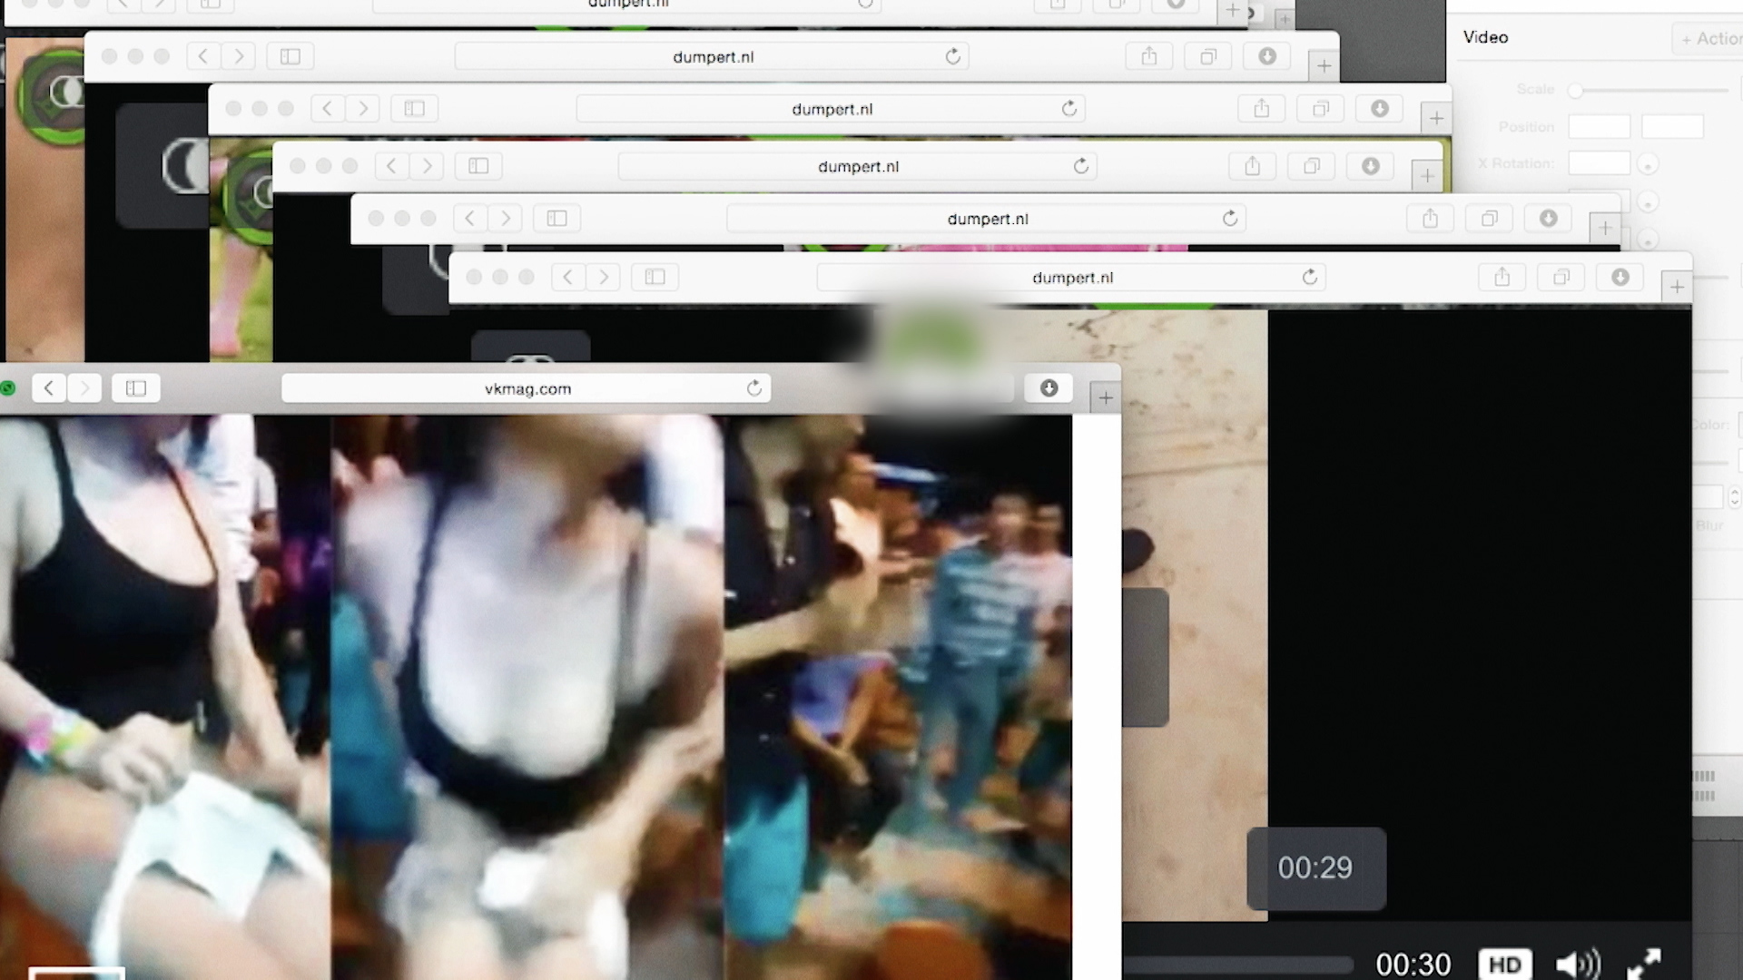1743x980 pixels.
Task: Share page from the frontmost dumpert.nl window
Action: point(1502,277)
